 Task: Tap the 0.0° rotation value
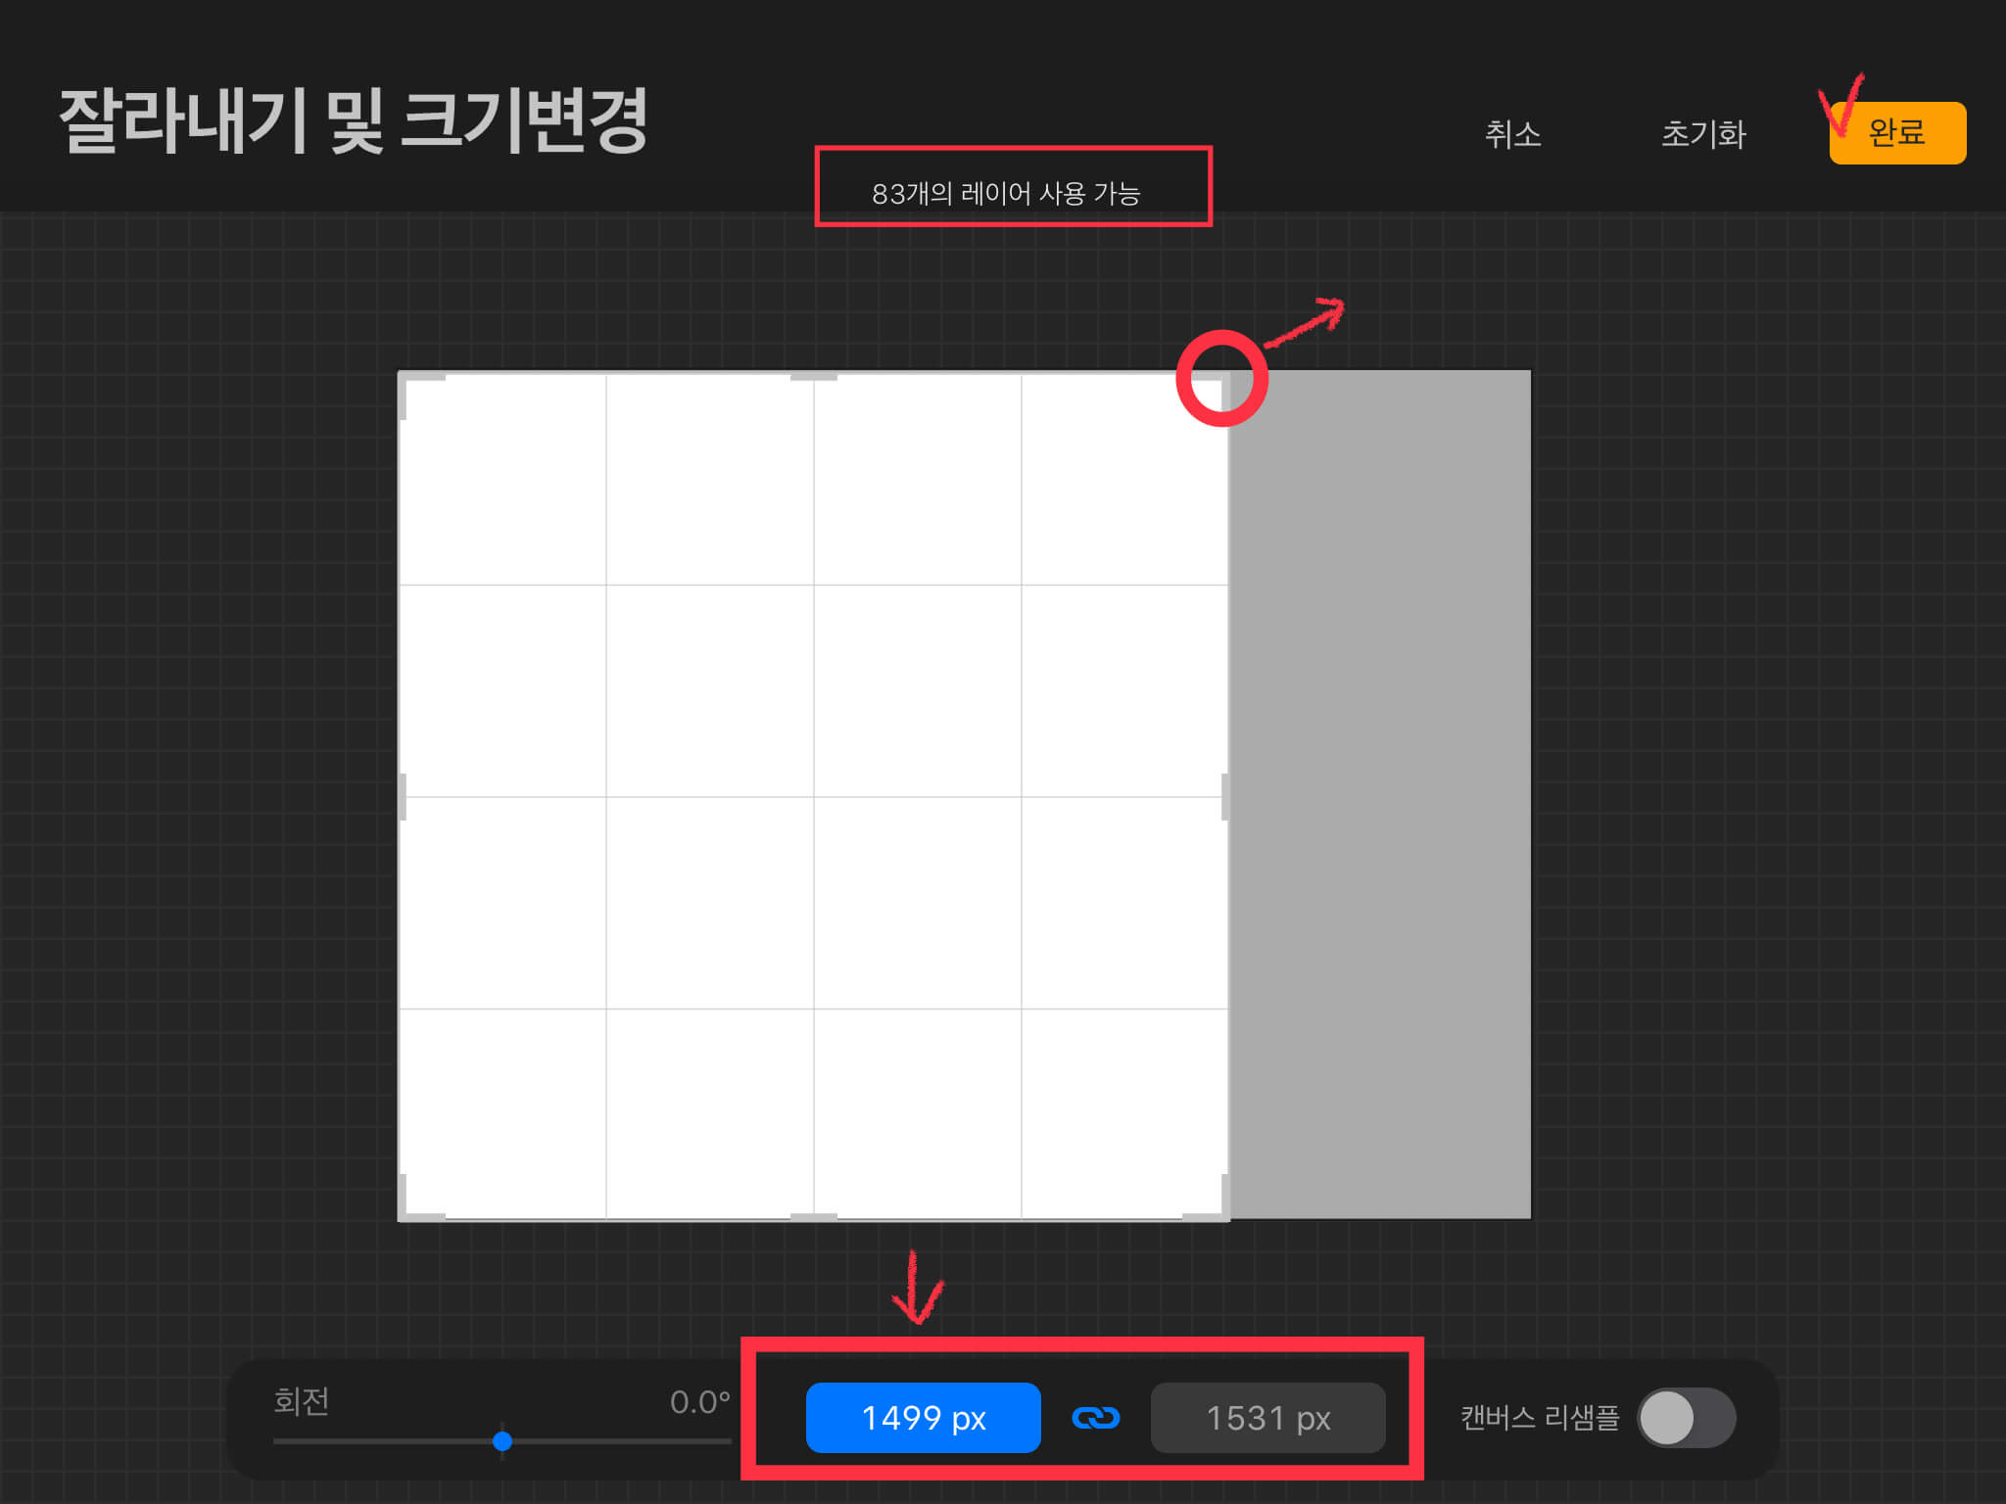[699, 1401]
